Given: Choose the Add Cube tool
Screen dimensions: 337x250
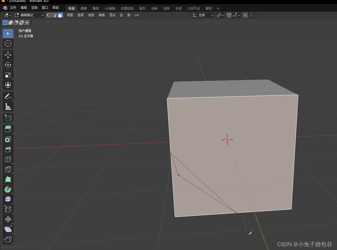Looking at the screenshot, I should click(8, 118).
